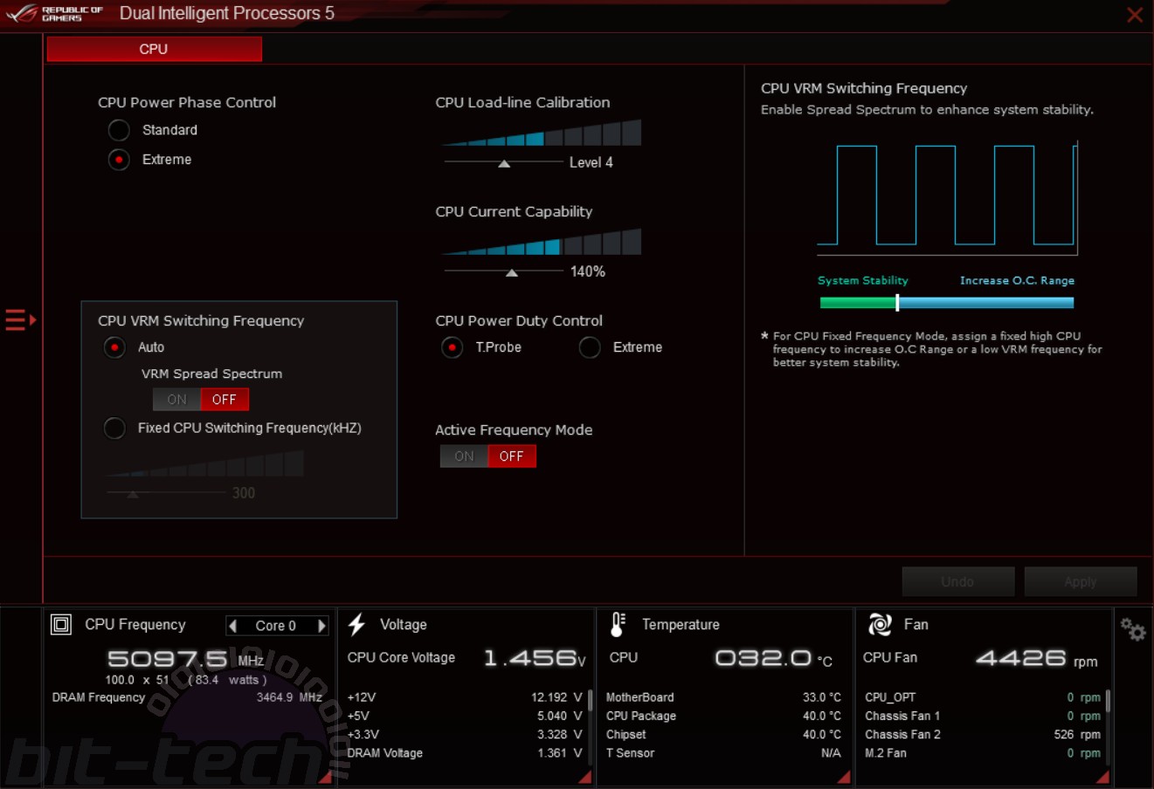The image size is (1154, 789).
Task: Open the CPU tab
Action: 154,49
